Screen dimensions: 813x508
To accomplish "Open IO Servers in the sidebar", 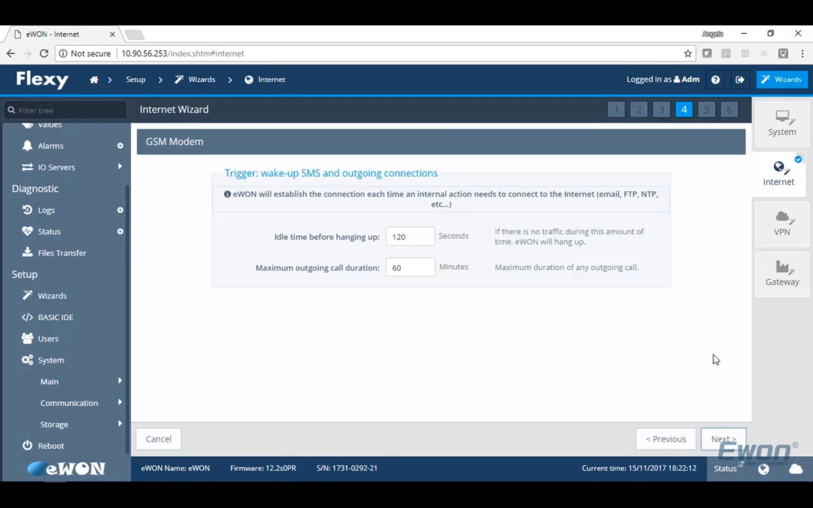I will click(x=56, y=167).
